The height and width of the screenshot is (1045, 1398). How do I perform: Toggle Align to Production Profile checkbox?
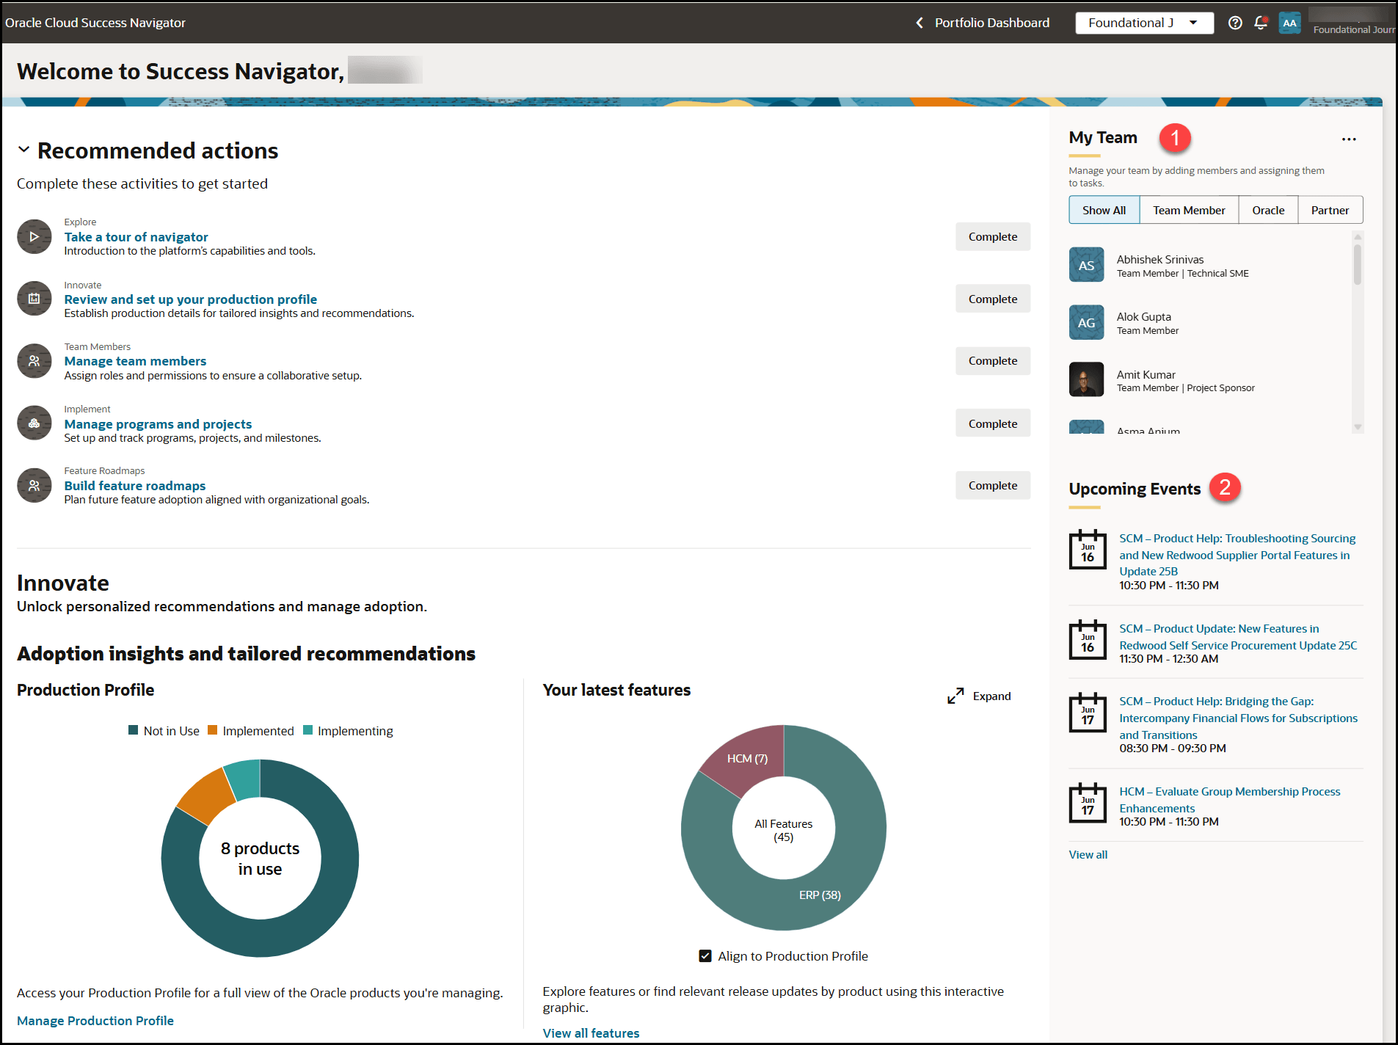[x=705, y=955]
